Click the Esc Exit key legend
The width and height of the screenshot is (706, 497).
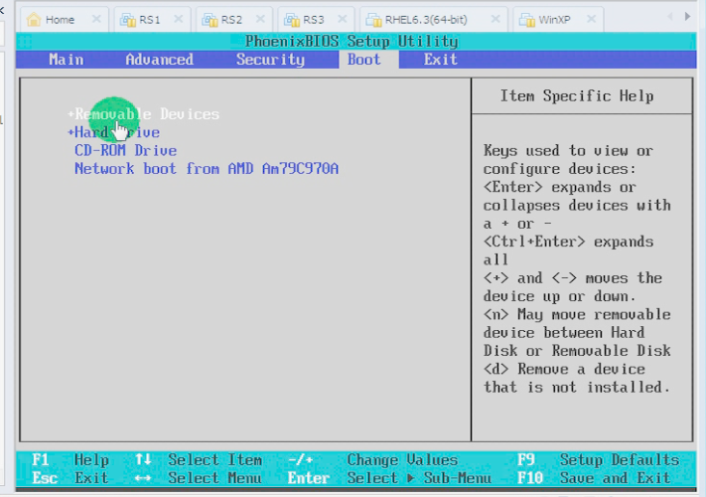(x=71, y=478)
